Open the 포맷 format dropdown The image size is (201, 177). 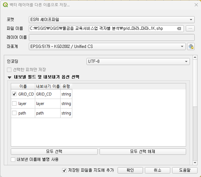click(x=112, y=20)
